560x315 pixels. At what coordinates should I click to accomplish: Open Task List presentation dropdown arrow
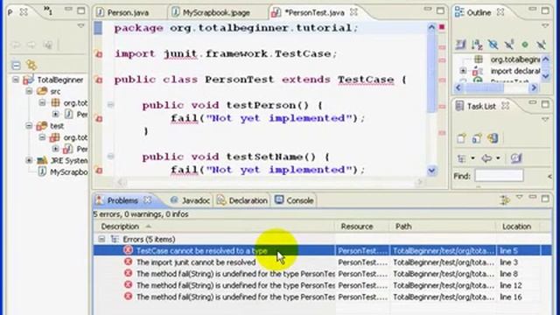tap(472, 157)
